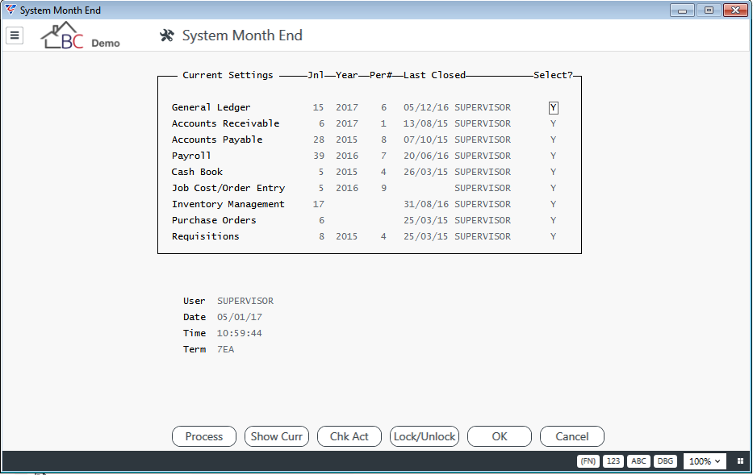Toggle the DBG debug indicator
The width and height of the screenshot is (753, 475).
pos(665,461)
